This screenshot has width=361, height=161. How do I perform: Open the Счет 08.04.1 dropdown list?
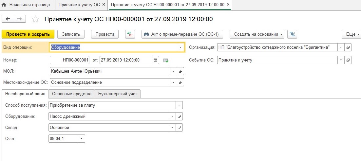(82, 138)
